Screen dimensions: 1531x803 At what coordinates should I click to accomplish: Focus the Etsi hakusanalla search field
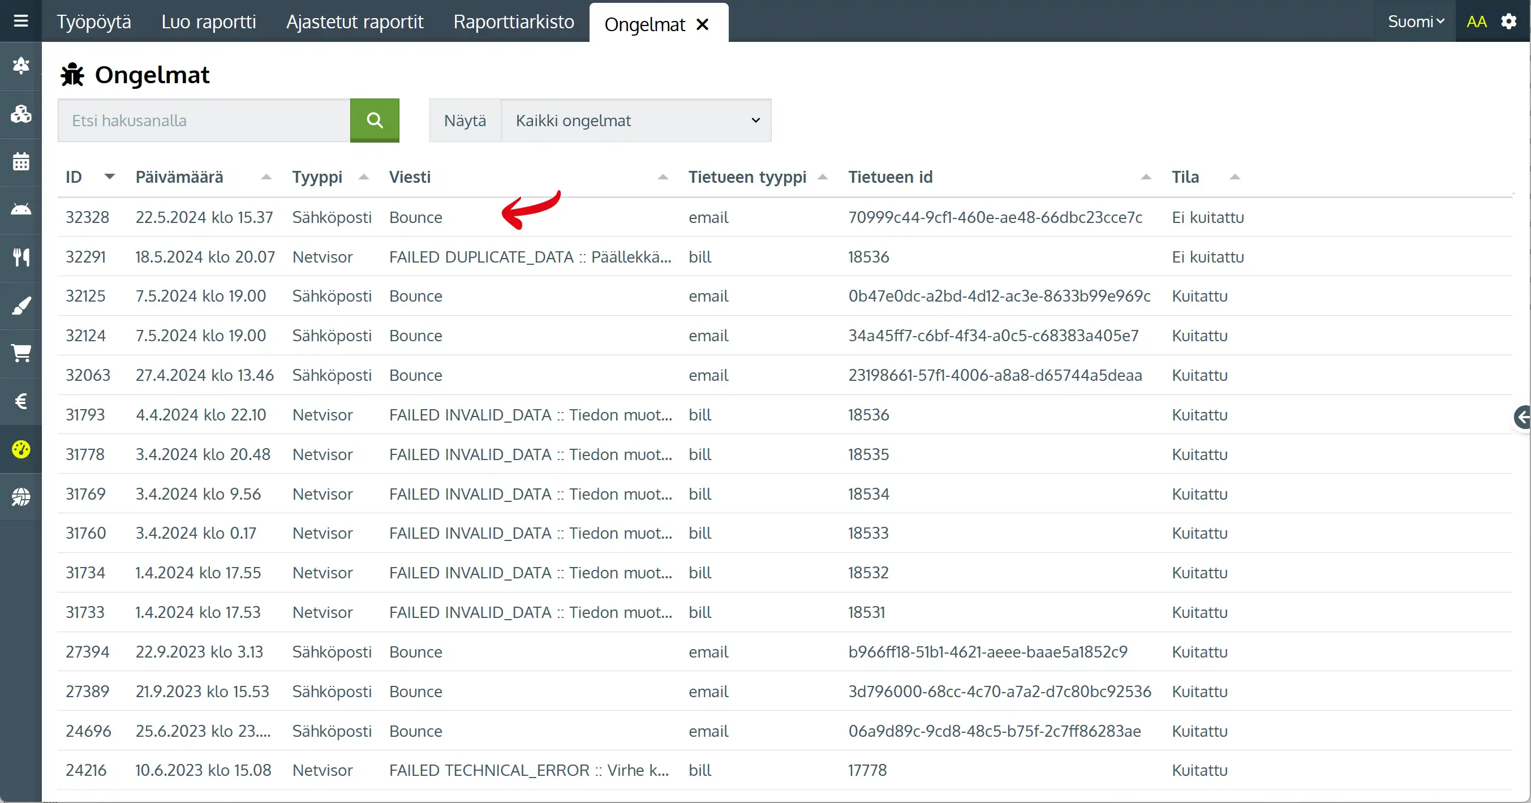204,121
